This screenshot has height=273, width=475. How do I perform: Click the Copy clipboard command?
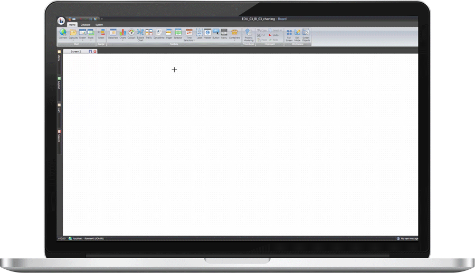262,31
